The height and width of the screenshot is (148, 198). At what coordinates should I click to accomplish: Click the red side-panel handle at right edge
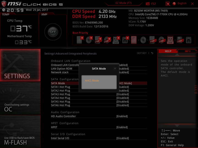tap(196, 89)
